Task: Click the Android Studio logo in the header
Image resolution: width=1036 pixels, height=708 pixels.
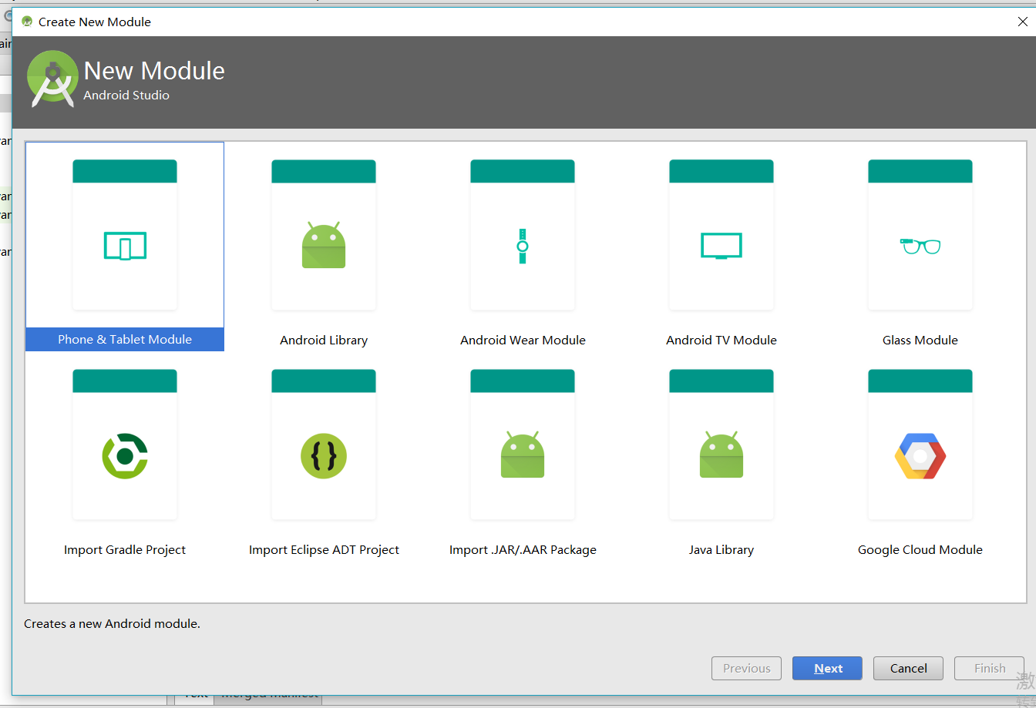Action: (x=52, y=79)
